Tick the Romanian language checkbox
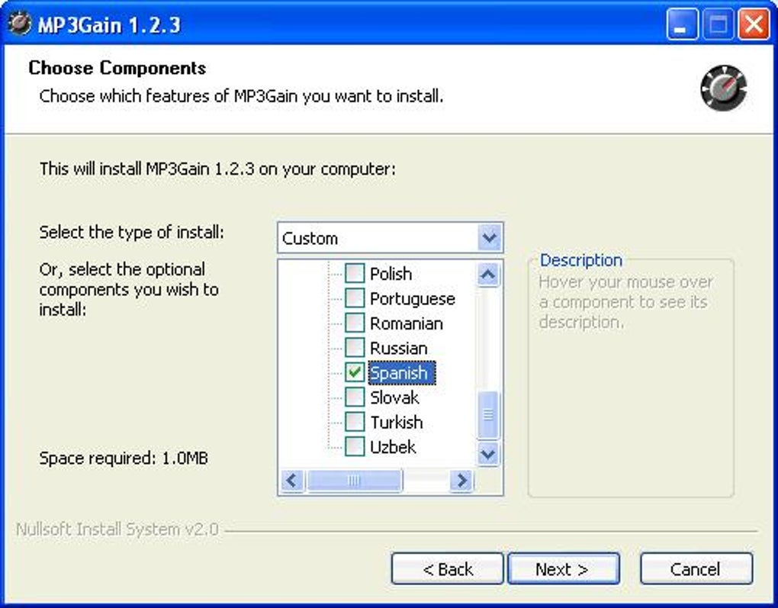 (x=354, y=323)
